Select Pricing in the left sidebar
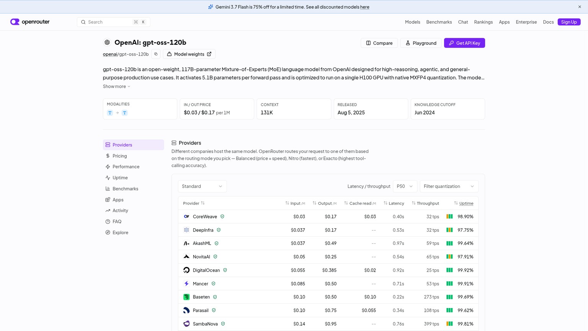588x331 pixels. (x=134, y=156)
